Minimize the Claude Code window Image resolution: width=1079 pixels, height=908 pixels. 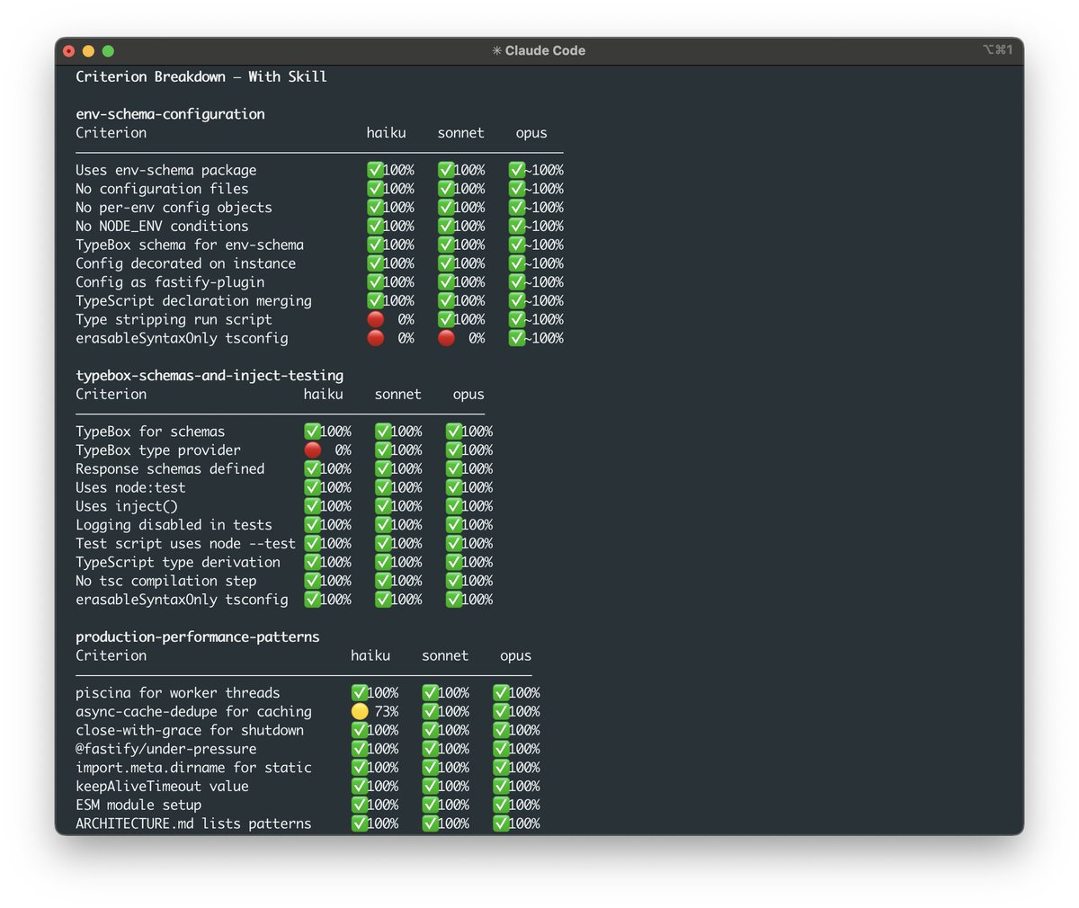(x=88, y=51)
